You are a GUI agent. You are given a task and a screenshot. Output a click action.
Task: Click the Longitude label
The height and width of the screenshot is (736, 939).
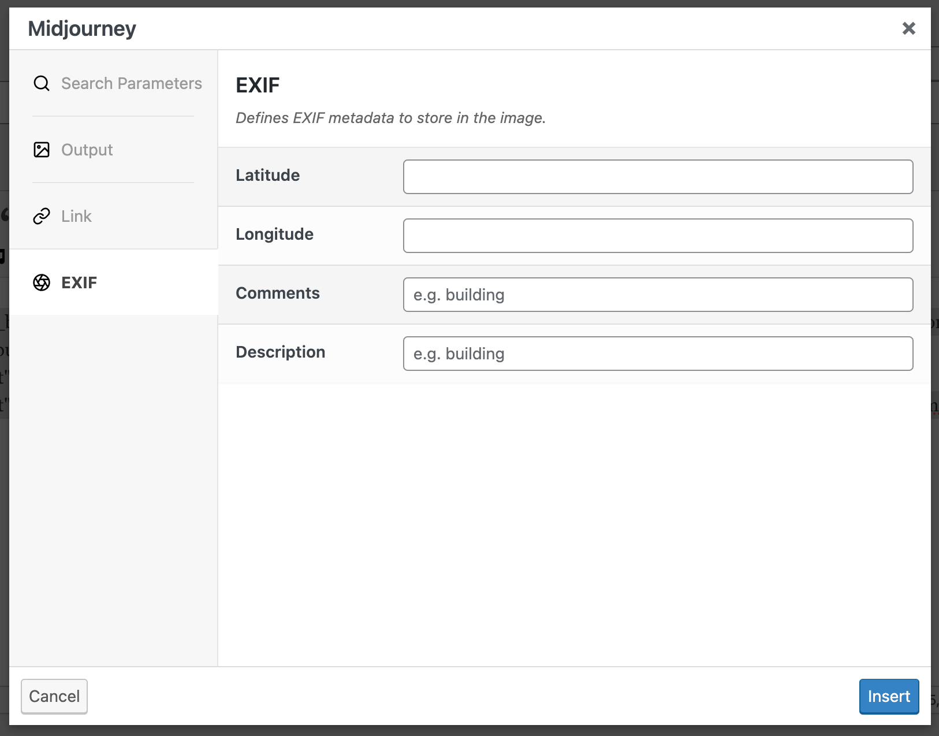point(274,234)
